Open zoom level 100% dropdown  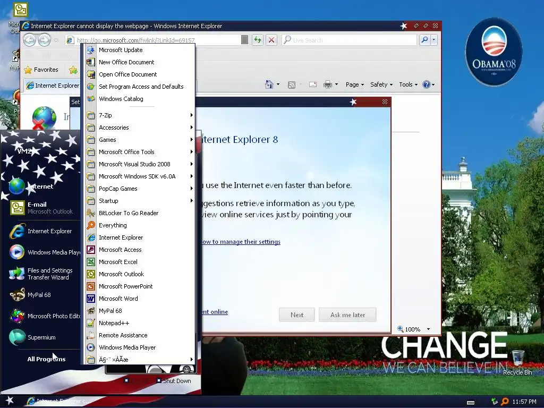tap(428, 329)
